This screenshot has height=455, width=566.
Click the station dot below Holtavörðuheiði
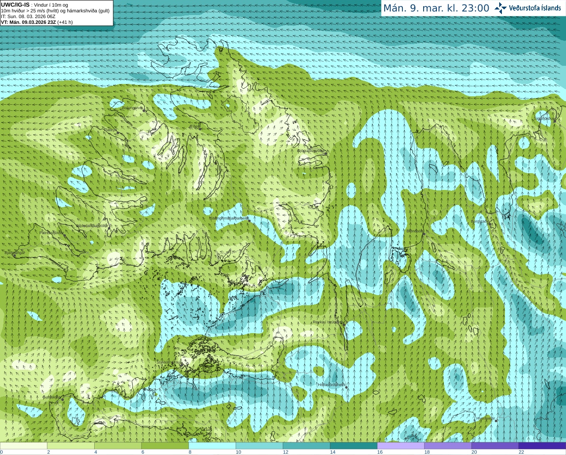coord(347,388)
